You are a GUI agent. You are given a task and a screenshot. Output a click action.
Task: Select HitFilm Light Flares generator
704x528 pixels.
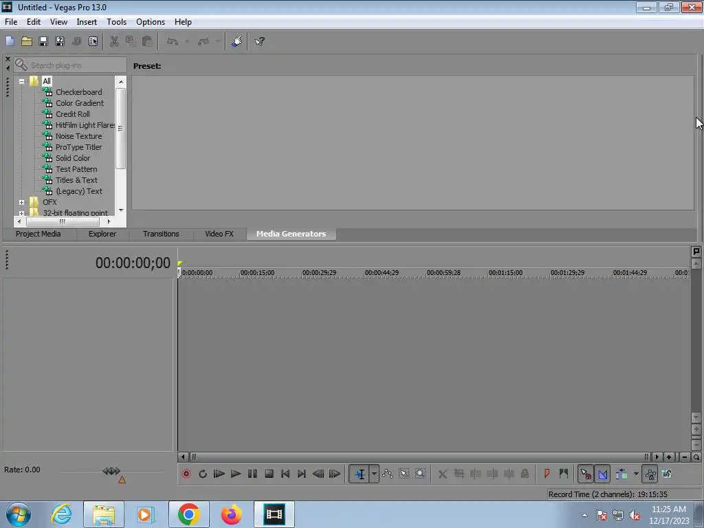[85, 125]
